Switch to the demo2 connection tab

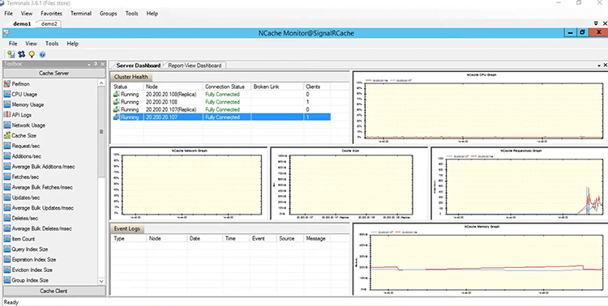[x=49, y=23]
